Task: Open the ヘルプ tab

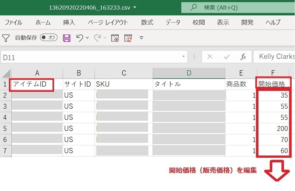Action: pos(273,22)
